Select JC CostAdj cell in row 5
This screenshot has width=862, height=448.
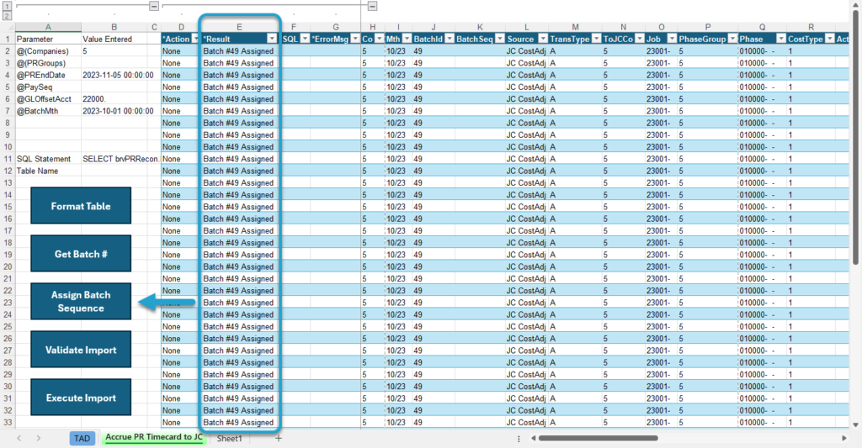coord(526,87)
